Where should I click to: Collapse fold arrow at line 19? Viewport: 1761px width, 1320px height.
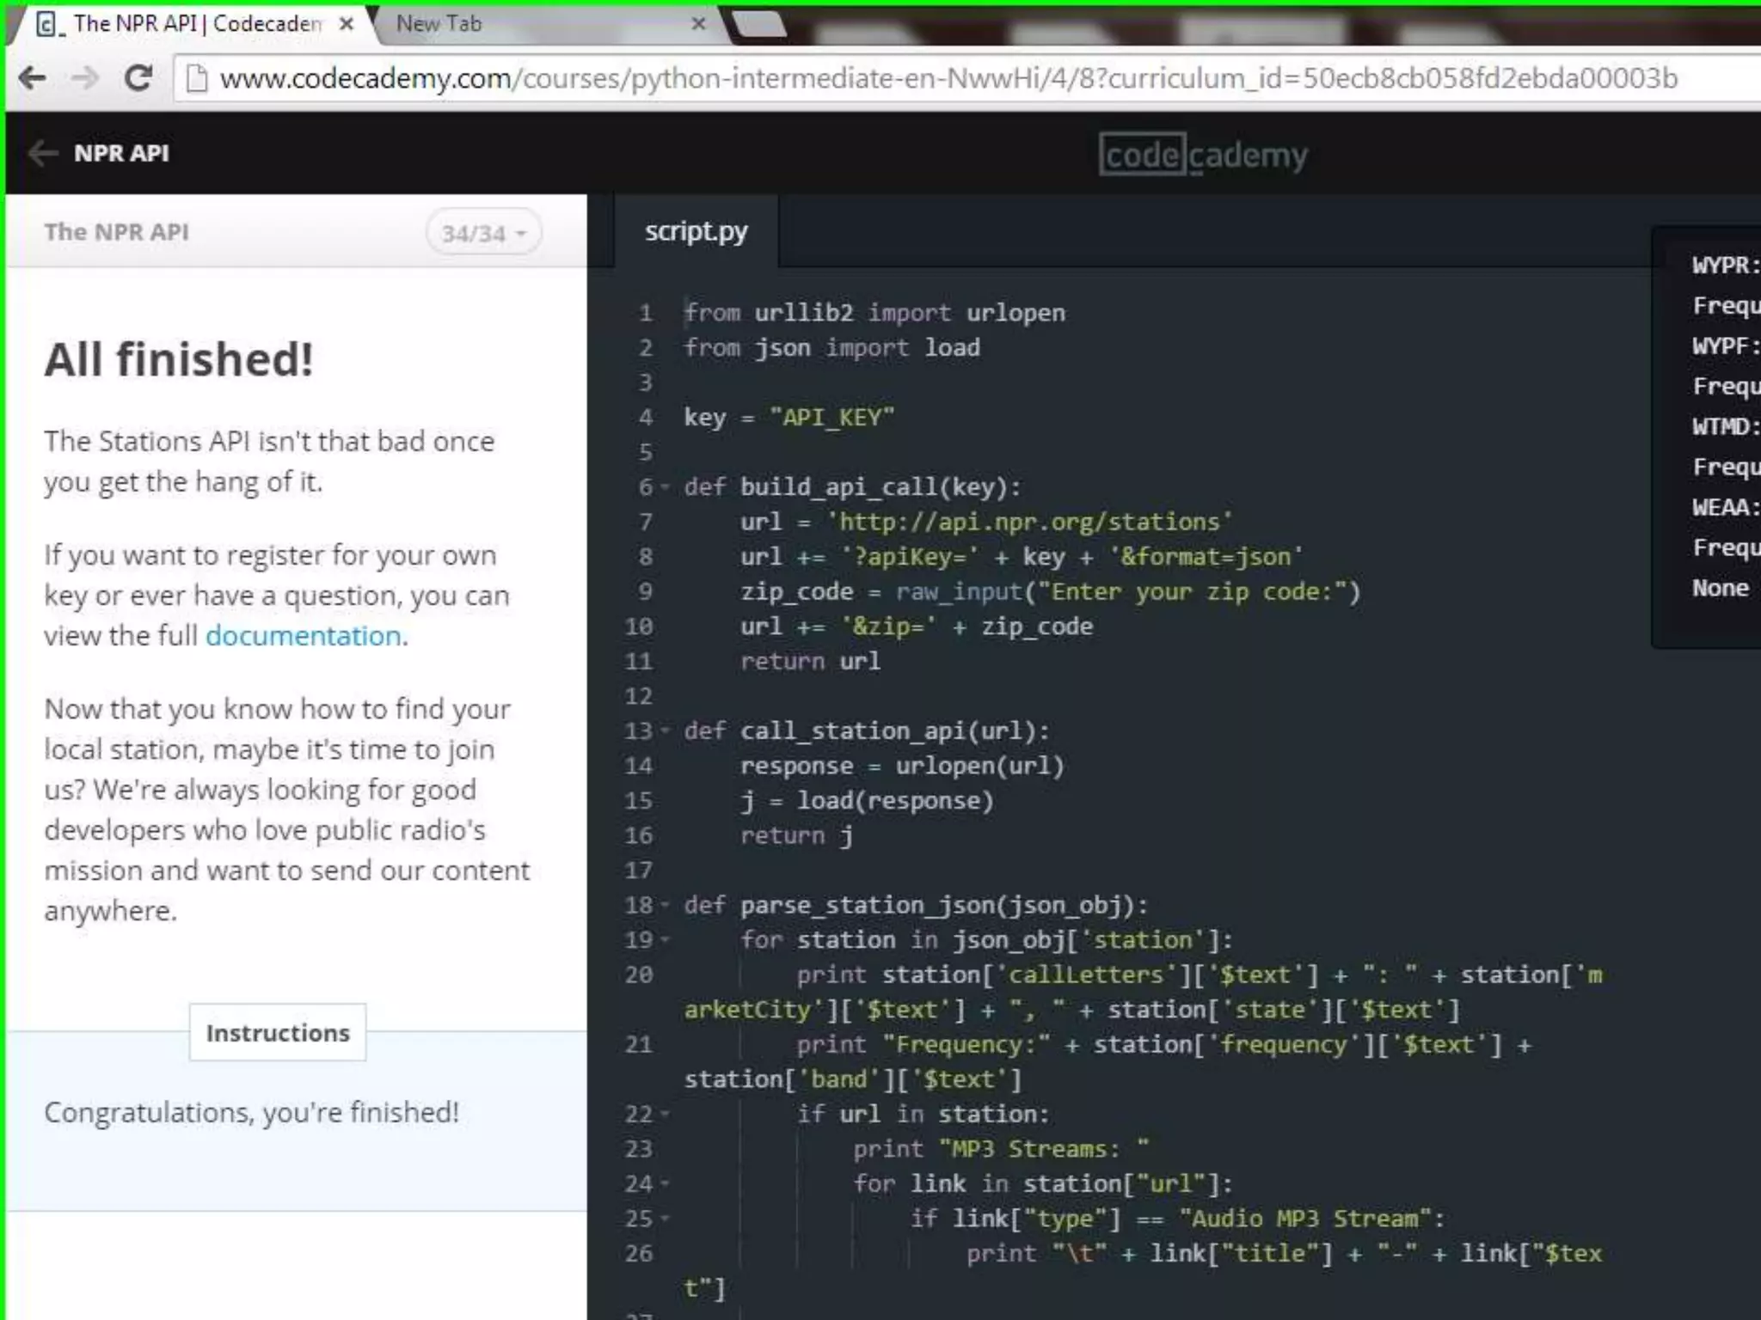click(x=665, y=940)
